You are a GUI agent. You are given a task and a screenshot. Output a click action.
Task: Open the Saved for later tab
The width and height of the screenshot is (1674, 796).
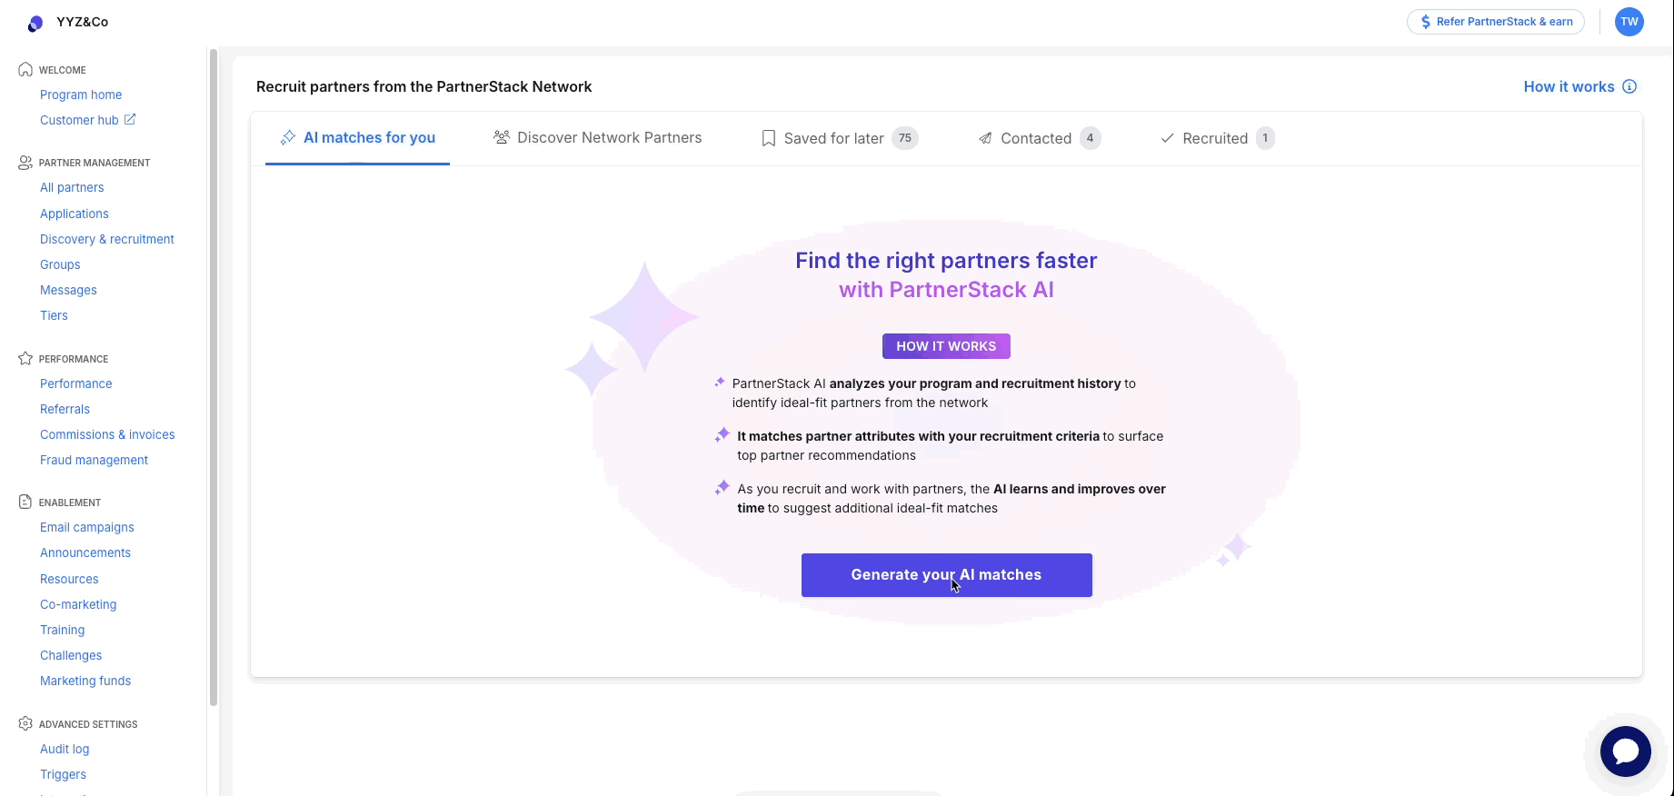point(840,138)
